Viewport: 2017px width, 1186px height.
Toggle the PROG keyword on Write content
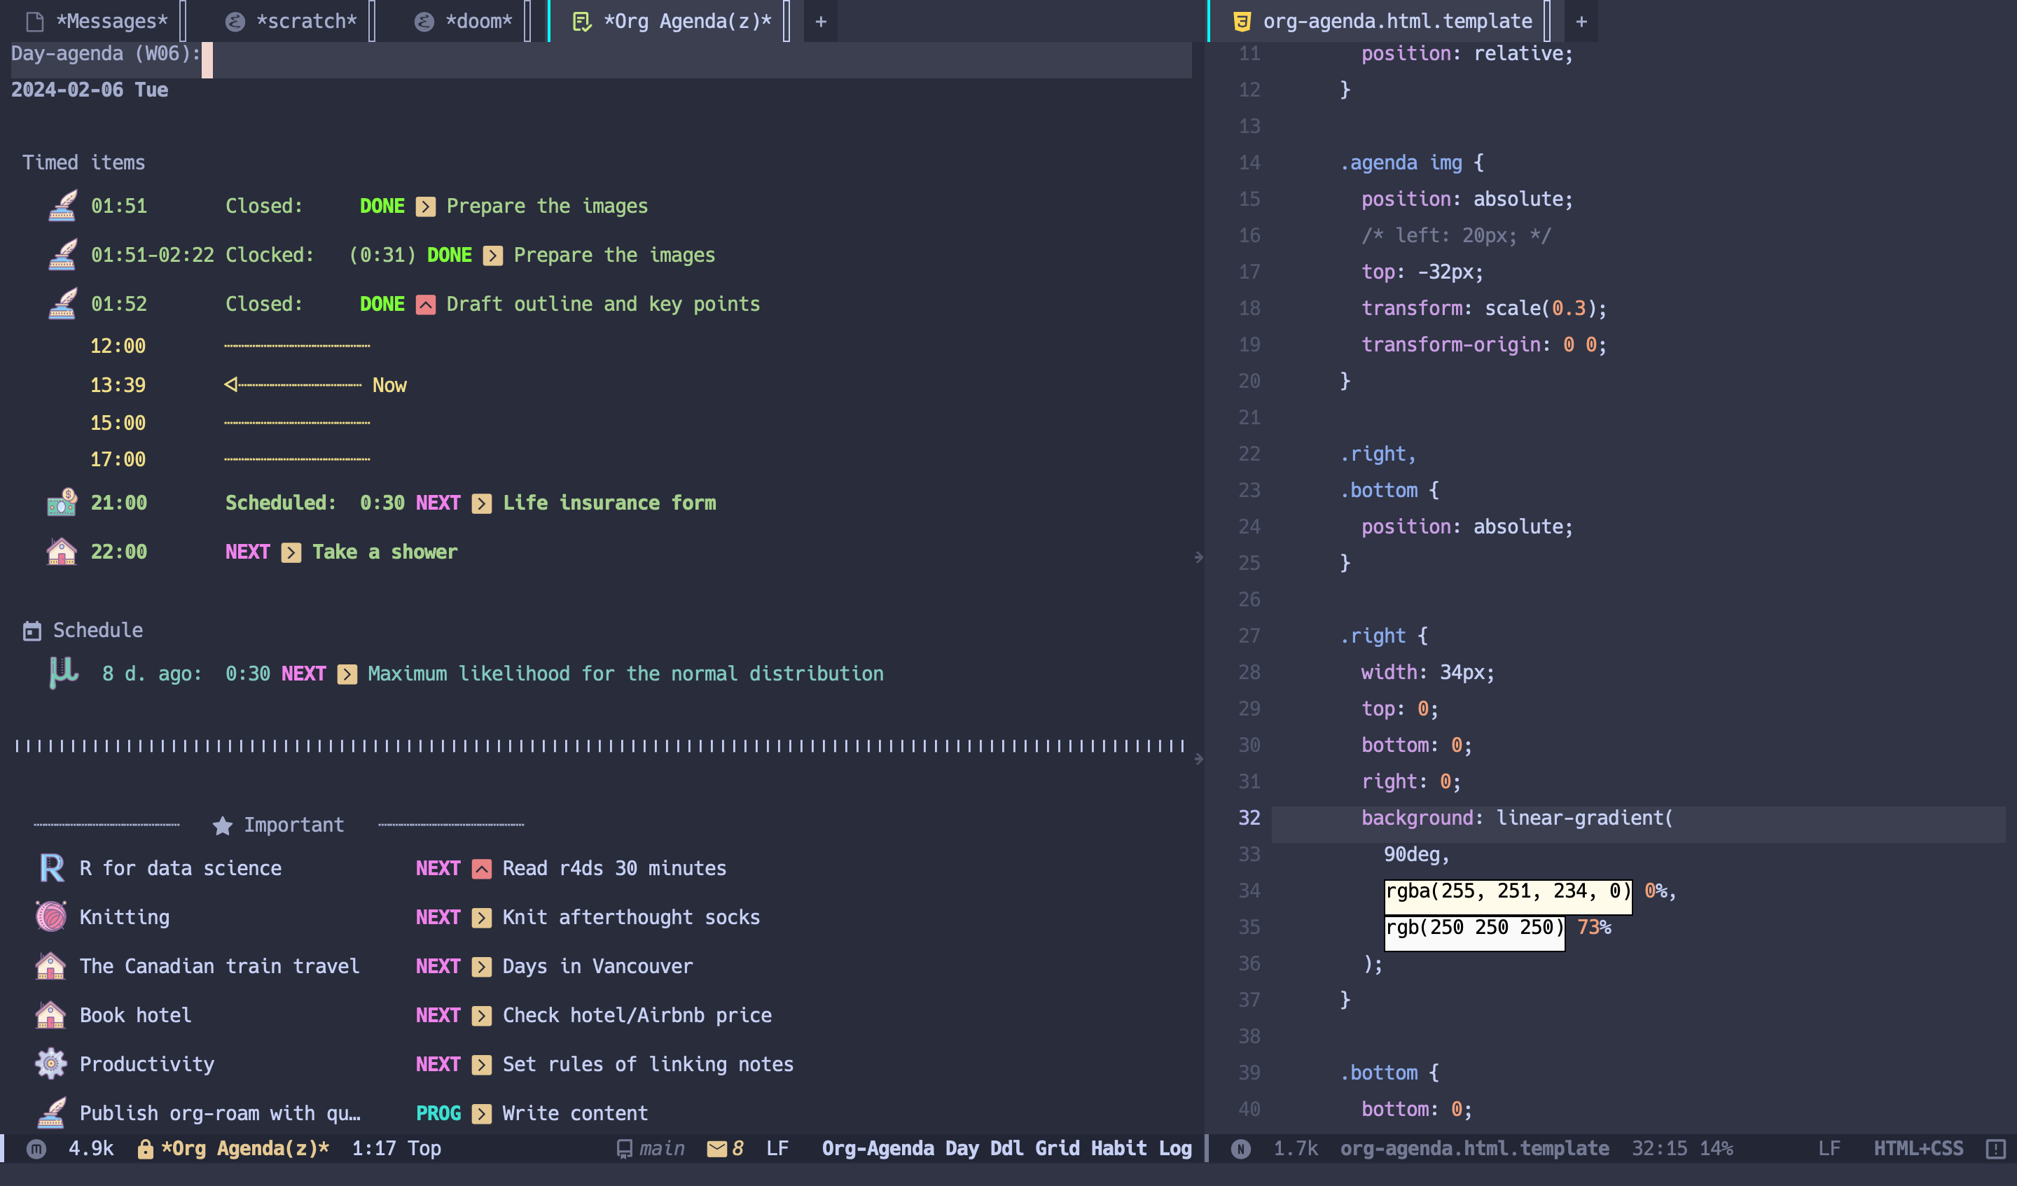pos(438,1112)
